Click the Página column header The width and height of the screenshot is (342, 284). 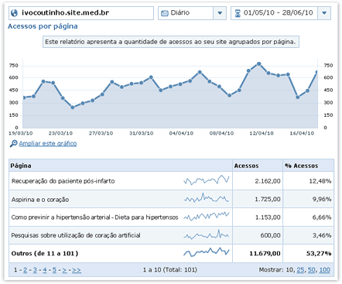tap(121, 166)
